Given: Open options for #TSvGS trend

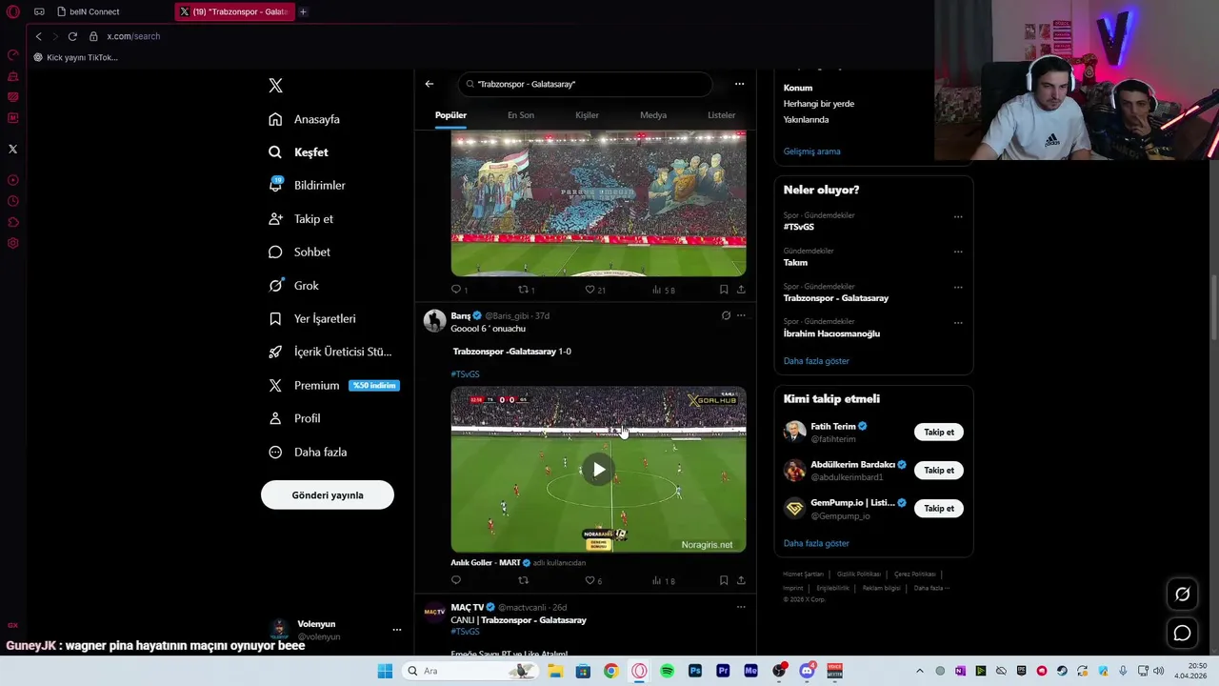Looking at the screenshot, I should (x=958, y=216).
